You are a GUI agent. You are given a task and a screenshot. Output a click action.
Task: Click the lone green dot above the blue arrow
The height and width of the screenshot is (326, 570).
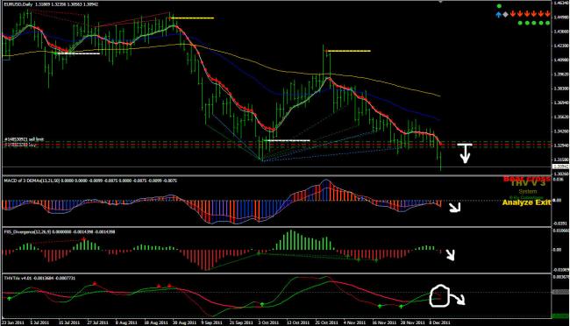[x=499, y=6]
